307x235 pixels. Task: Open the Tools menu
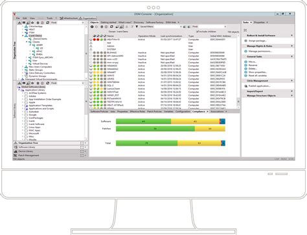(50, 18)
